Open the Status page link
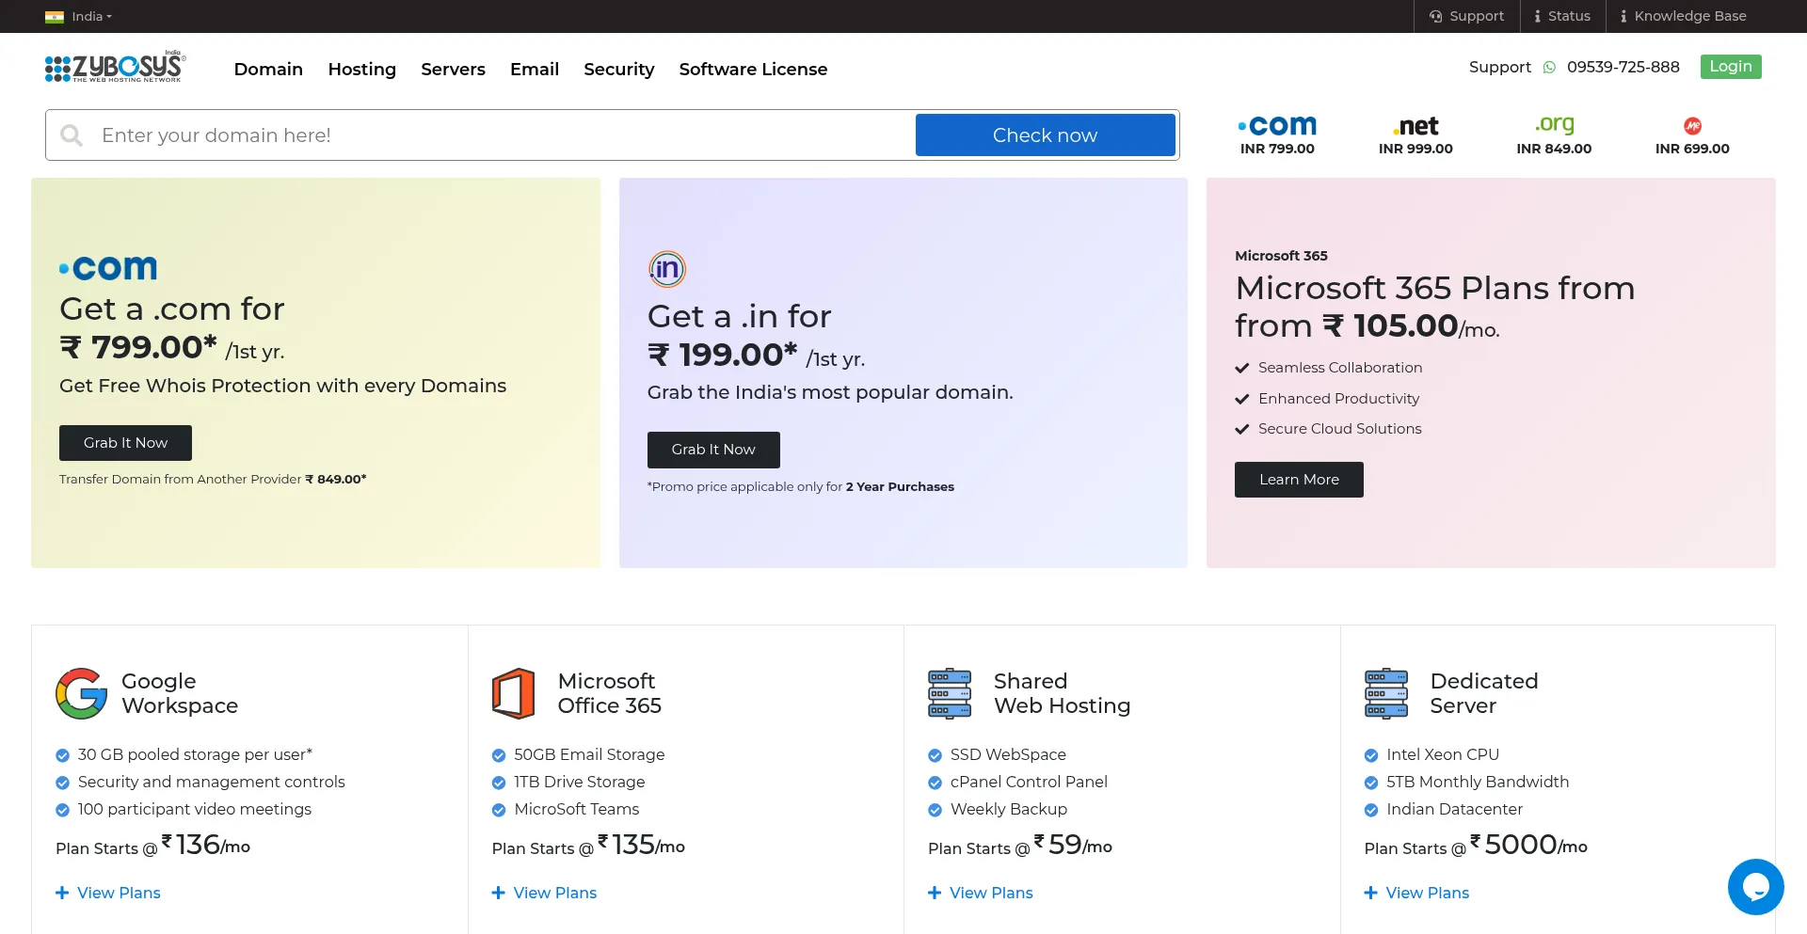Screen dimensions: 1807x934 click(1561, 16)
